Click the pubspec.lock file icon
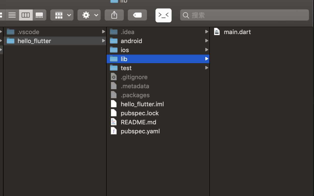314x196 pixels. (114, 113)
